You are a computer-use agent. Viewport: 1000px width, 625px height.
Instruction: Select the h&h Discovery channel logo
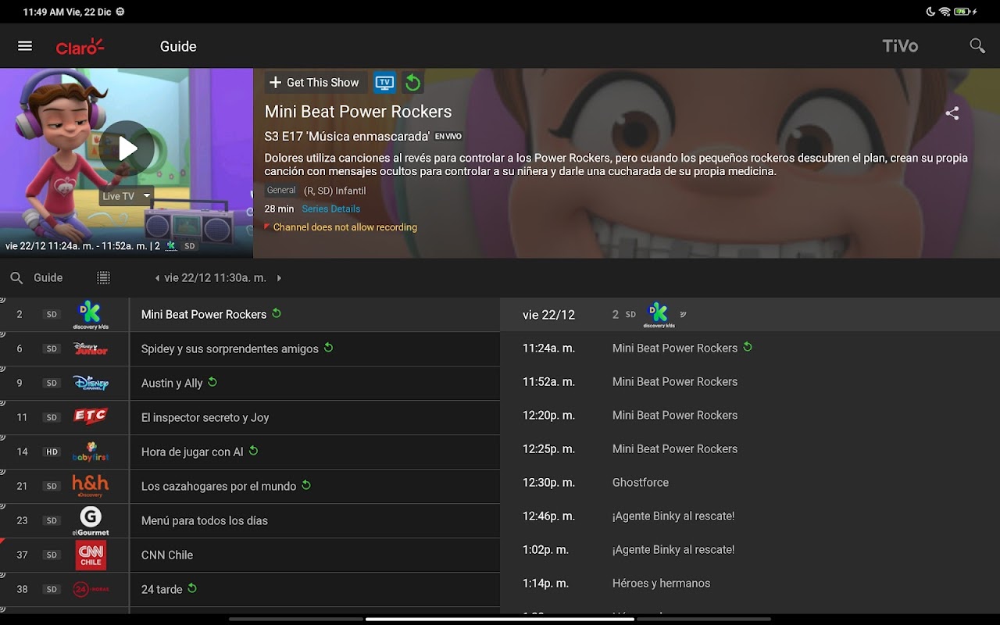[91, 486]
